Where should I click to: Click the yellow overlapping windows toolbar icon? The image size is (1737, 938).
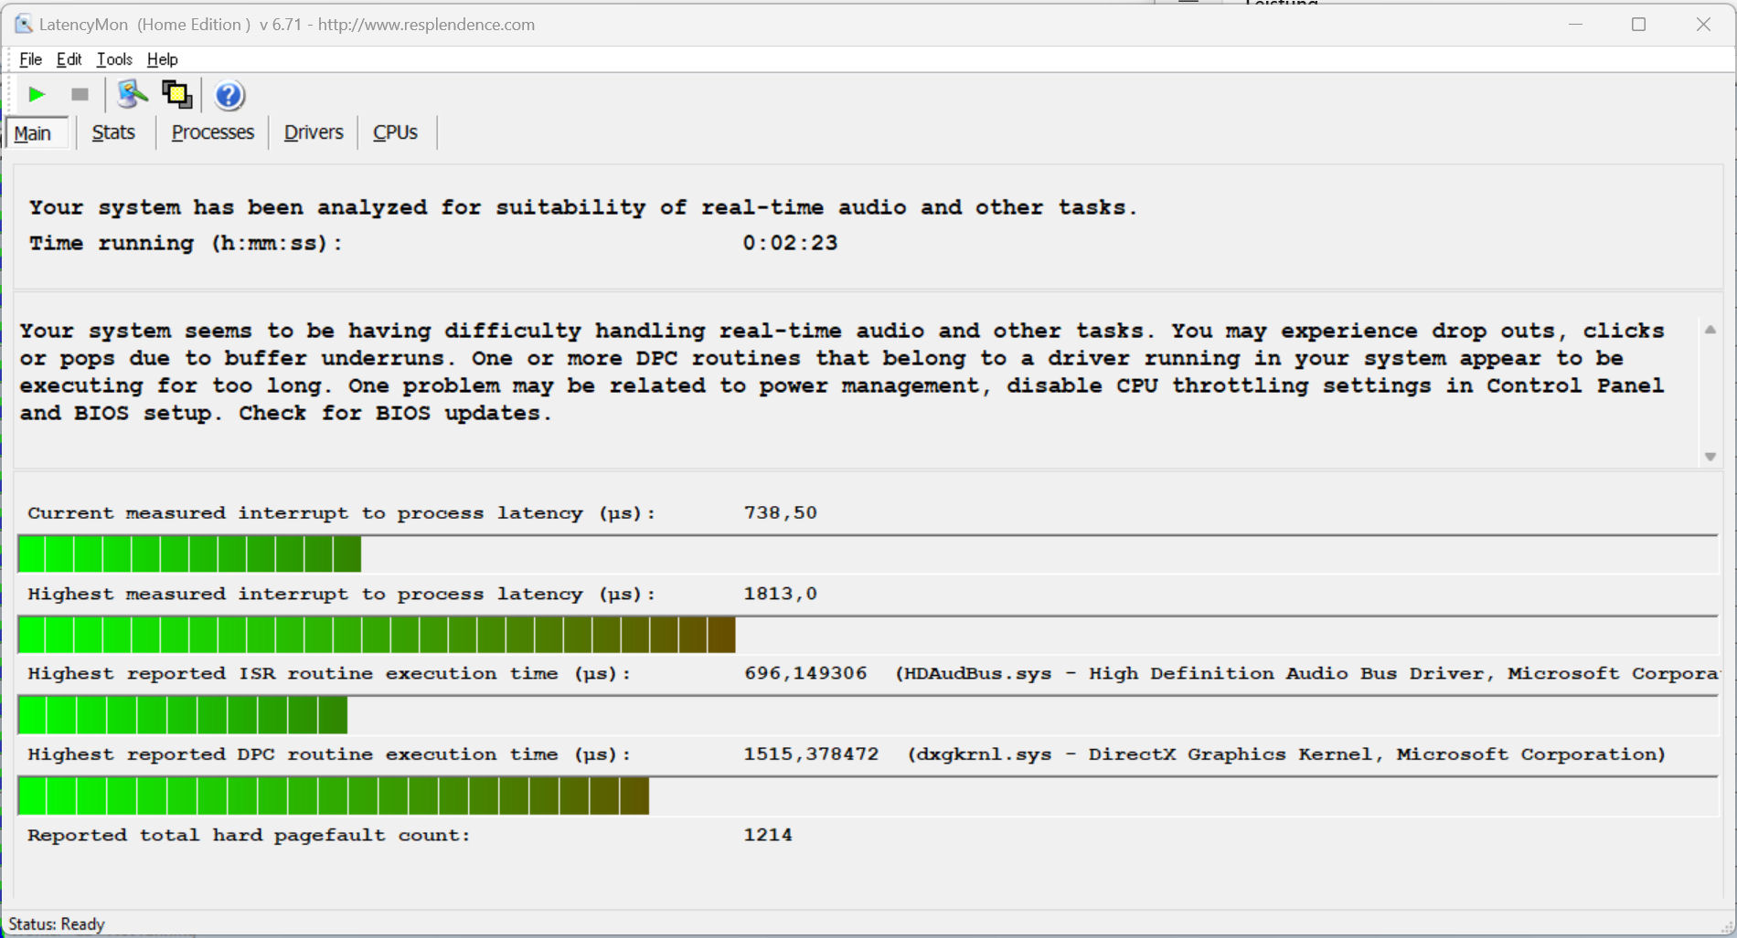176,94
